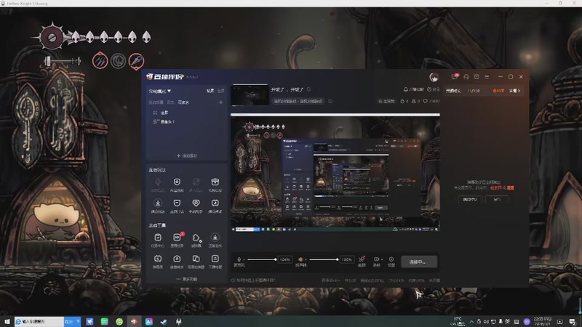Click the user avatar in title bar

coord(434,77)
